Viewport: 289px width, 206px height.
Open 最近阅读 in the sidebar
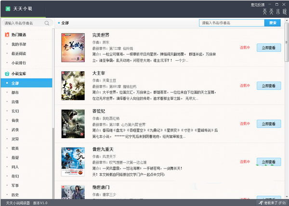19,53
